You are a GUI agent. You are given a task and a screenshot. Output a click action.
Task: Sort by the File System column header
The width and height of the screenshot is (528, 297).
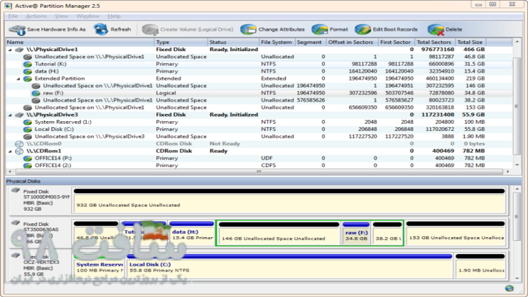(x=277, y=42)
